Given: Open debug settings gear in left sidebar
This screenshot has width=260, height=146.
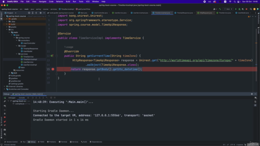Looking at the screenshot, I should (5, 134).
